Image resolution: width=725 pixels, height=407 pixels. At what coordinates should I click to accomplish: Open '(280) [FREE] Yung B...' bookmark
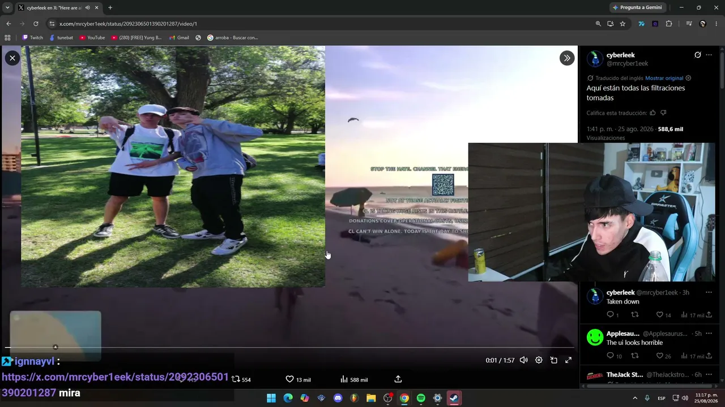click(137, 38)
